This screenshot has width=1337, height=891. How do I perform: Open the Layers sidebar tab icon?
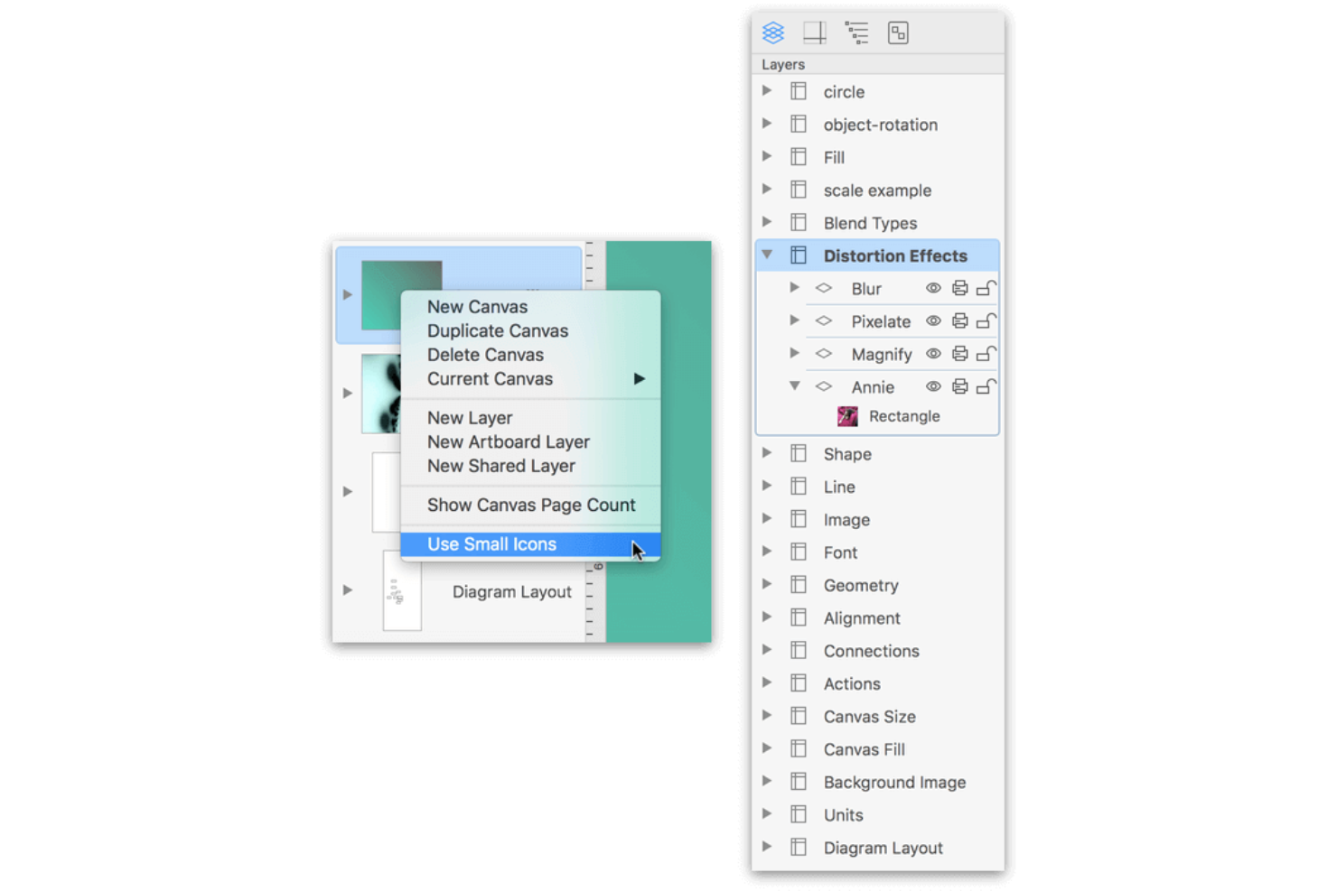click(x=773, y=33)
